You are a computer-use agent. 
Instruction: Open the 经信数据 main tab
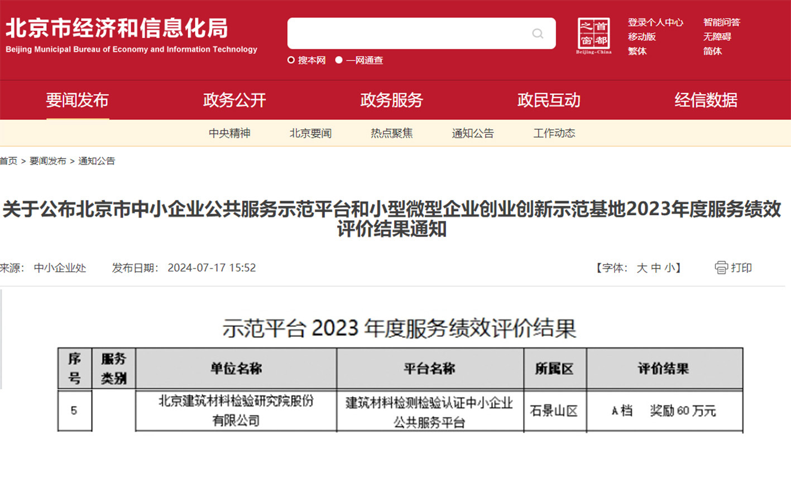click(x=706, y=100)
